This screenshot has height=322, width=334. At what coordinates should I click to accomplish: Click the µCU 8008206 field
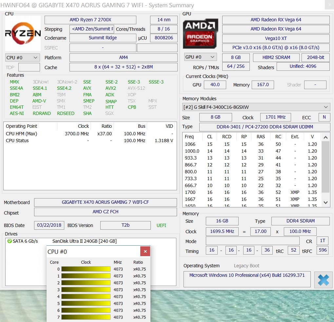click(164, 38)
